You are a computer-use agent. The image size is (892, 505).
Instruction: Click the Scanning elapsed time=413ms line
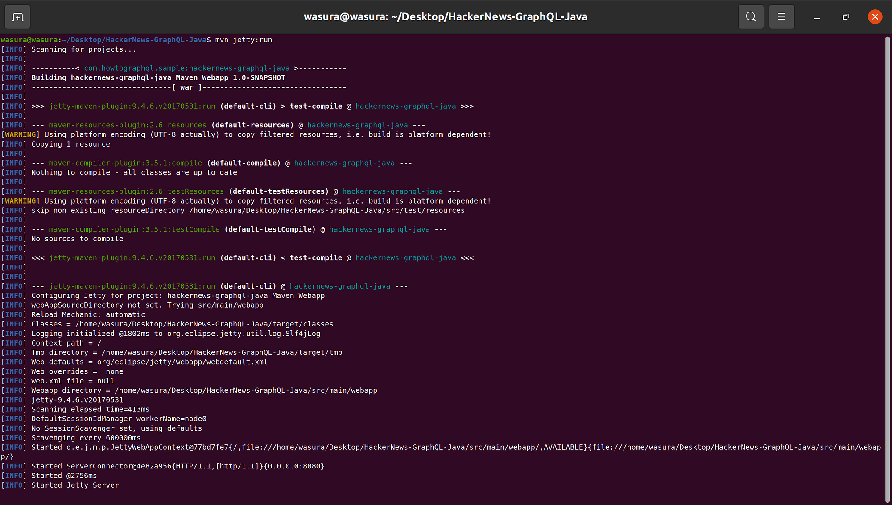[89, 409]
